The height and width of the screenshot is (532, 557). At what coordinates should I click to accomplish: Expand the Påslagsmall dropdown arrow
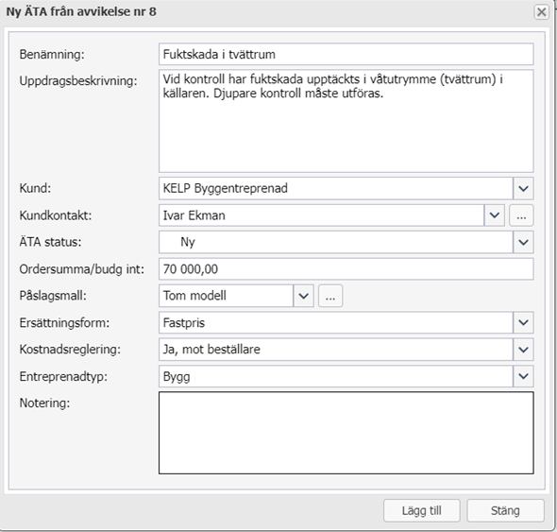coord(303,296)
